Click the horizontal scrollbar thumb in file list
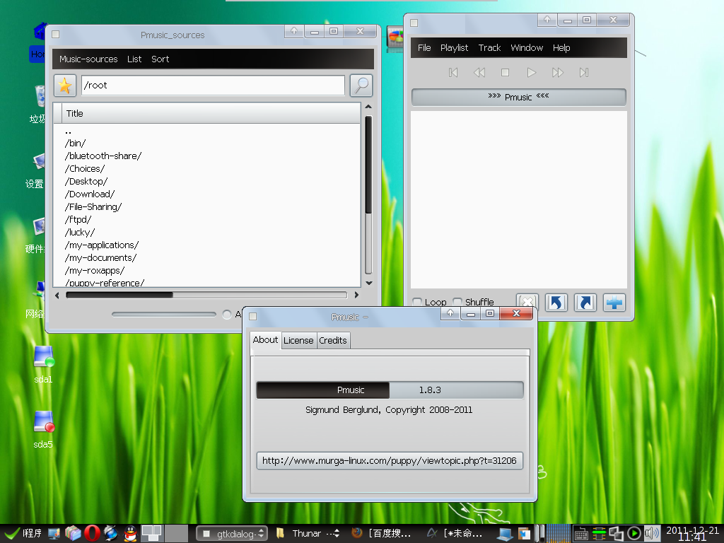Screen dimensions: 724x543 click(x=119, y=295)
